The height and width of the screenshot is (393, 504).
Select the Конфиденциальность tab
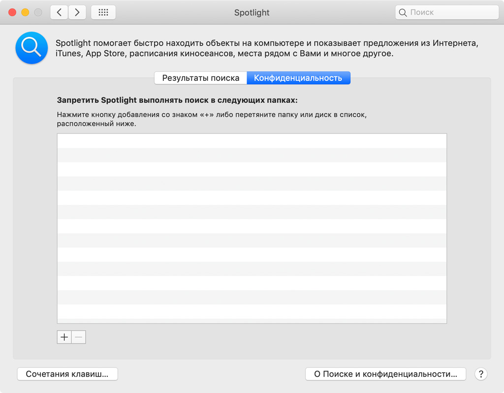click(298, 78)
